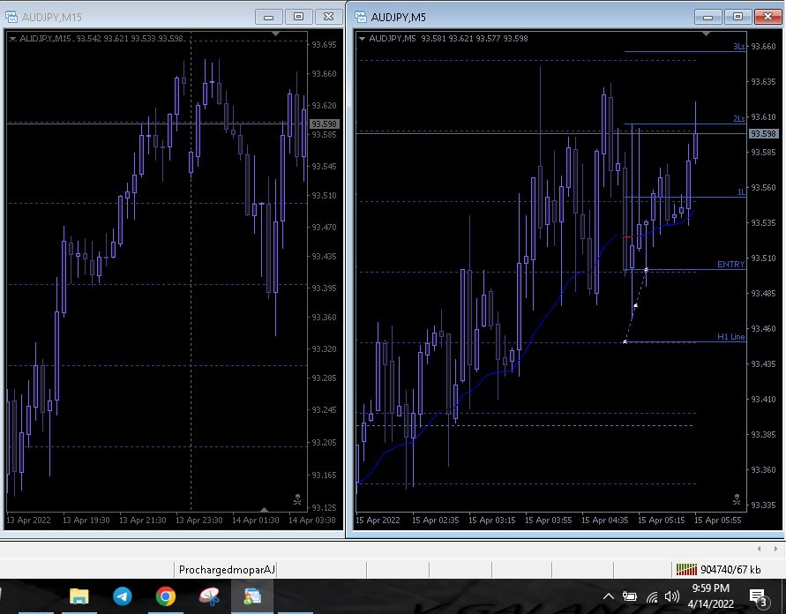Click the skull icon in M15 chart corner
786x614 pixels.
(297, 498)
